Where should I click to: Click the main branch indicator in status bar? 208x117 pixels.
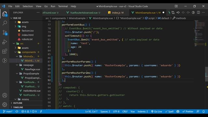(8, 111)
